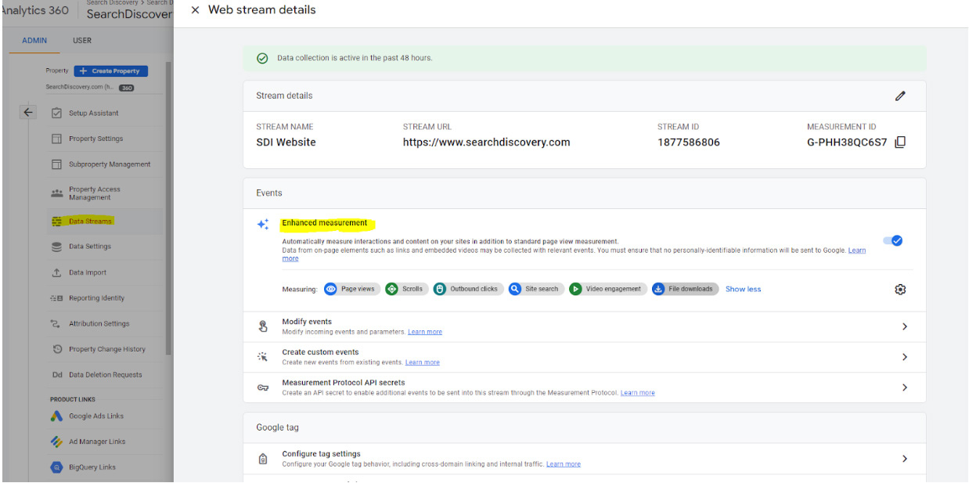
Task: Open enhanced measurement settings gear
Action: [x=900, y=290]
